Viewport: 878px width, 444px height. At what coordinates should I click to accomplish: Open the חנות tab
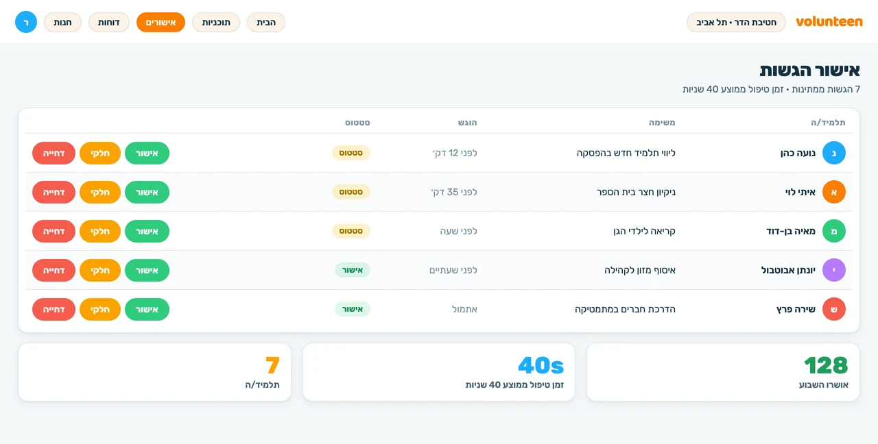click(63, 22)
